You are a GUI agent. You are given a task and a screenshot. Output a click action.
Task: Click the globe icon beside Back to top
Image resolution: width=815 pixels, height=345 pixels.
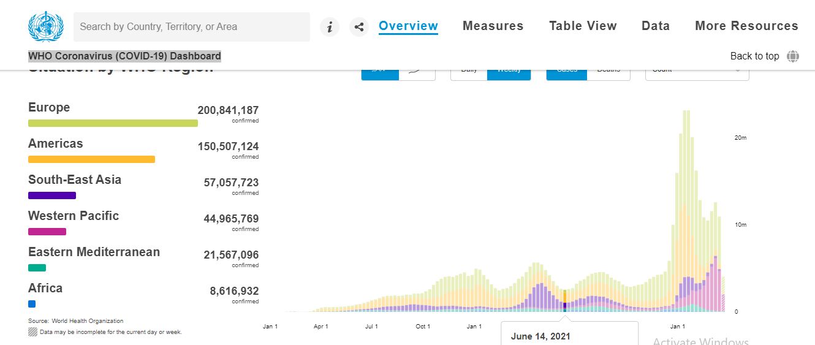(793, 56)
